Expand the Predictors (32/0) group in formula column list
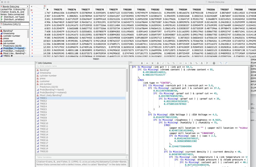256x167 pixels. tap(38, 87)
